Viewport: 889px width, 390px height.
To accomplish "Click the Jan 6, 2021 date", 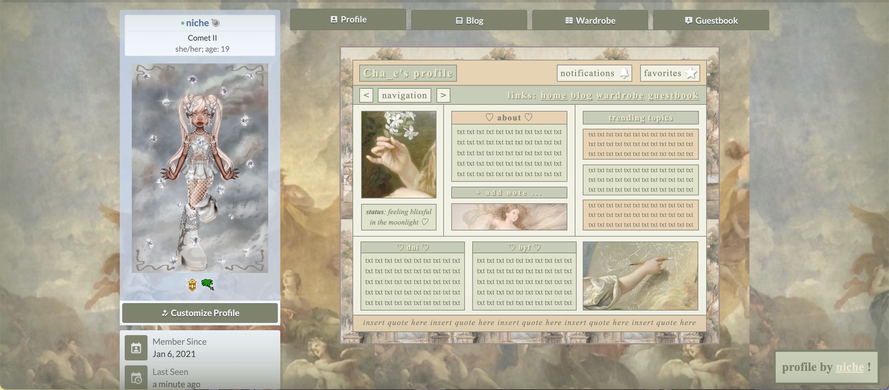I will click(x=174, y=354).
